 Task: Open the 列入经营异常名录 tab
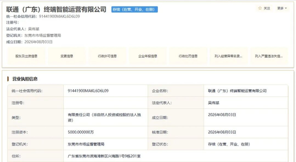[x=228, y=56]
